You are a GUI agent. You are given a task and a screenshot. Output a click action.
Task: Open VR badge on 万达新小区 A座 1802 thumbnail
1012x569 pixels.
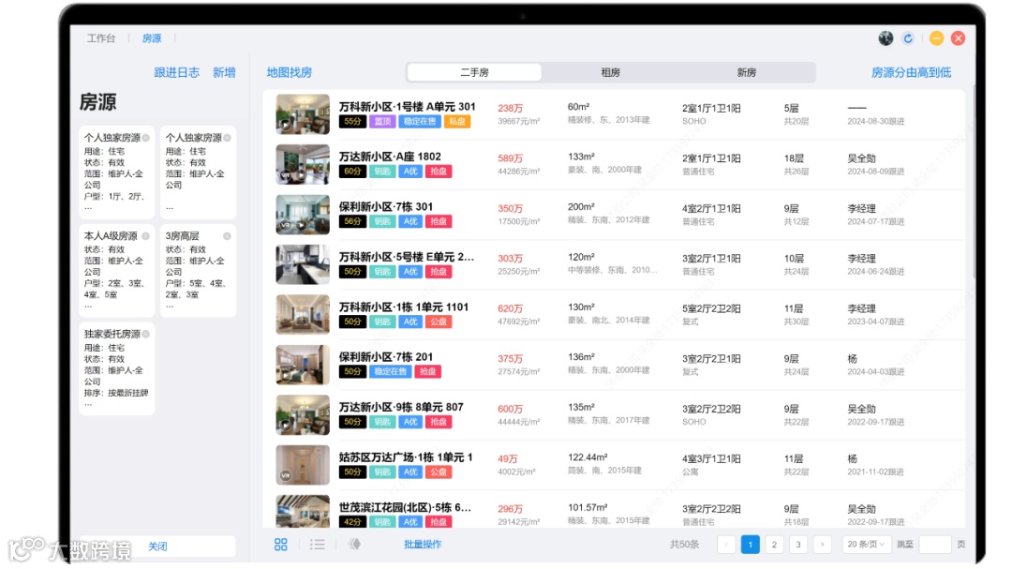pos(285,175)
